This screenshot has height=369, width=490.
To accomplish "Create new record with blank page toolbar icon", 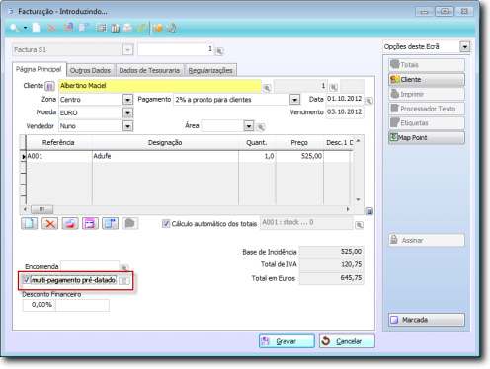I will pyautogui.click(x=36, y=28).
